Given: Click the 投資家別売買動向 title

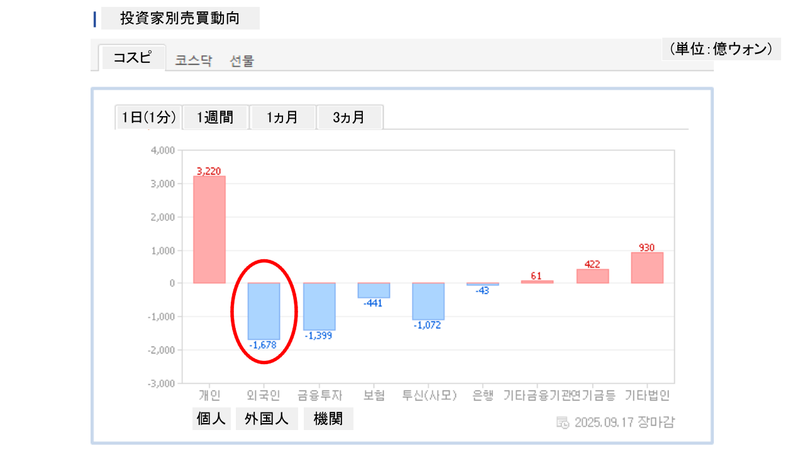Looking at the screenshot, I should [x=180, y=19].
